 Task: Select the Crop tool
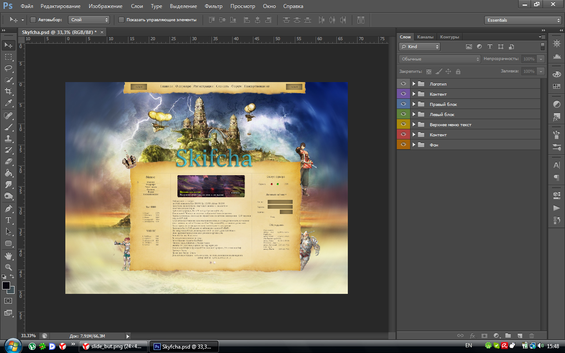point(8,91)
